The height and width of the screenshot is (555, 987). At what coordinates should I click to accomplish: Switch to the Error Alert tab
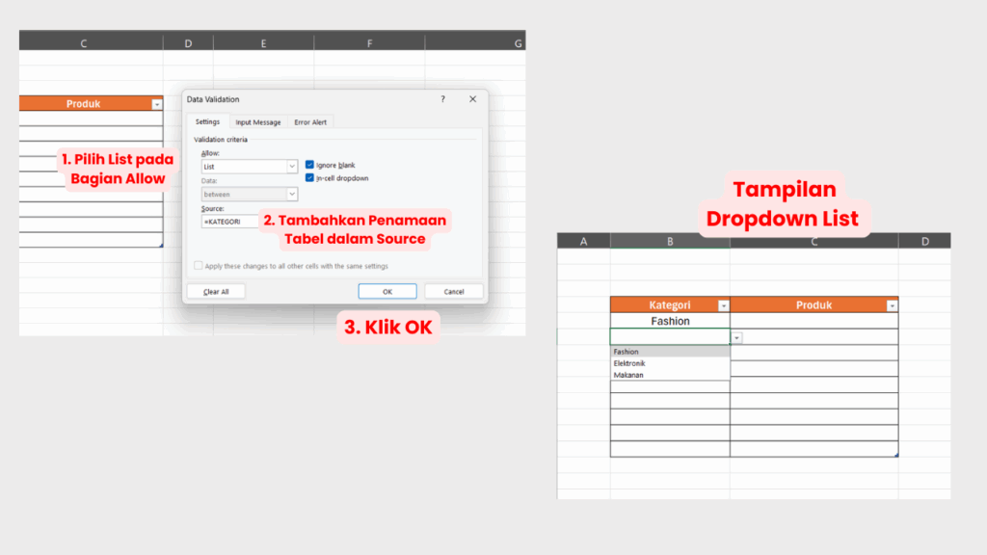[310, 122]
